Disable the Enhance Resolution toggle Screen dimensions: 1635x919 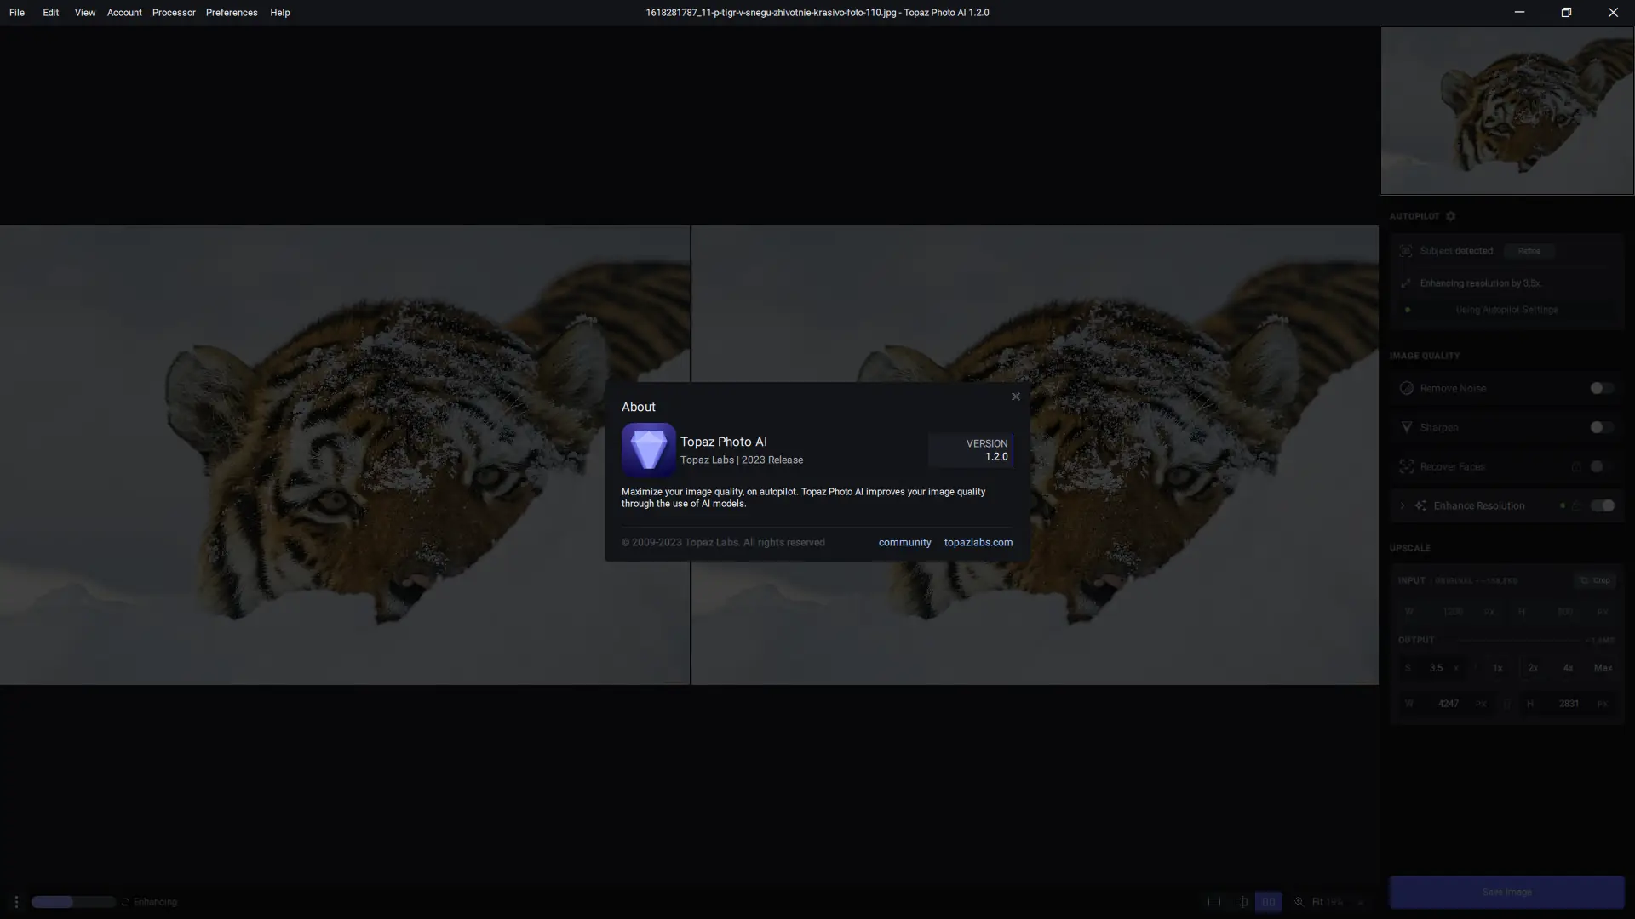coord(1602,505)
